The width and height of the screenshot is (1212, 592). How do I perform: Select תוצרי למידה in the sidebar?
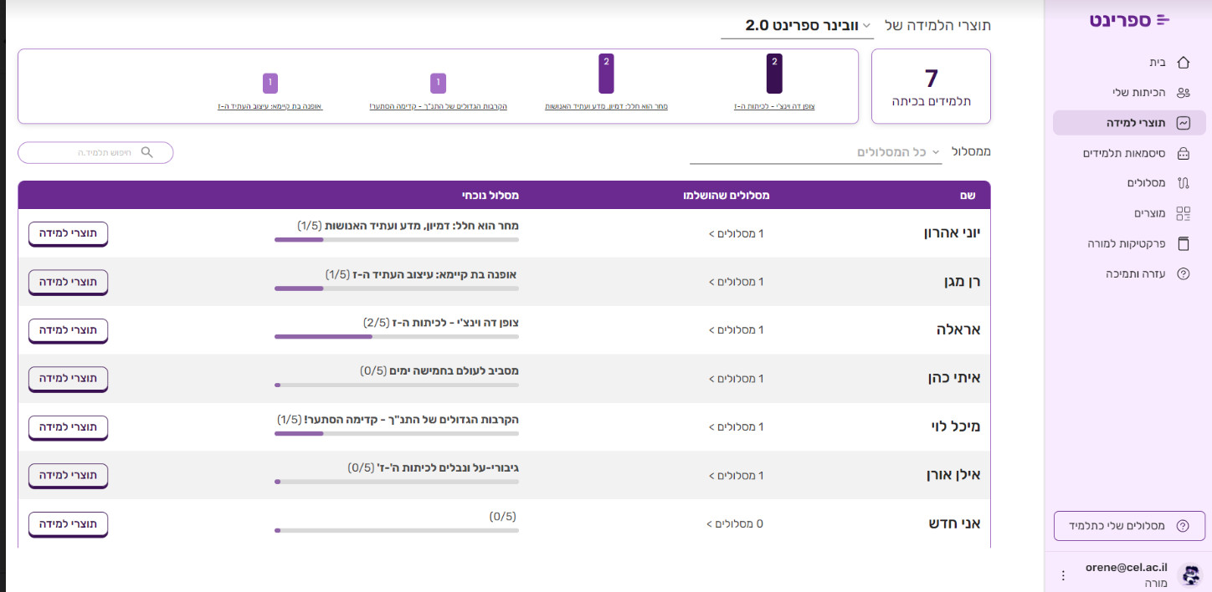pos(1129,123)
